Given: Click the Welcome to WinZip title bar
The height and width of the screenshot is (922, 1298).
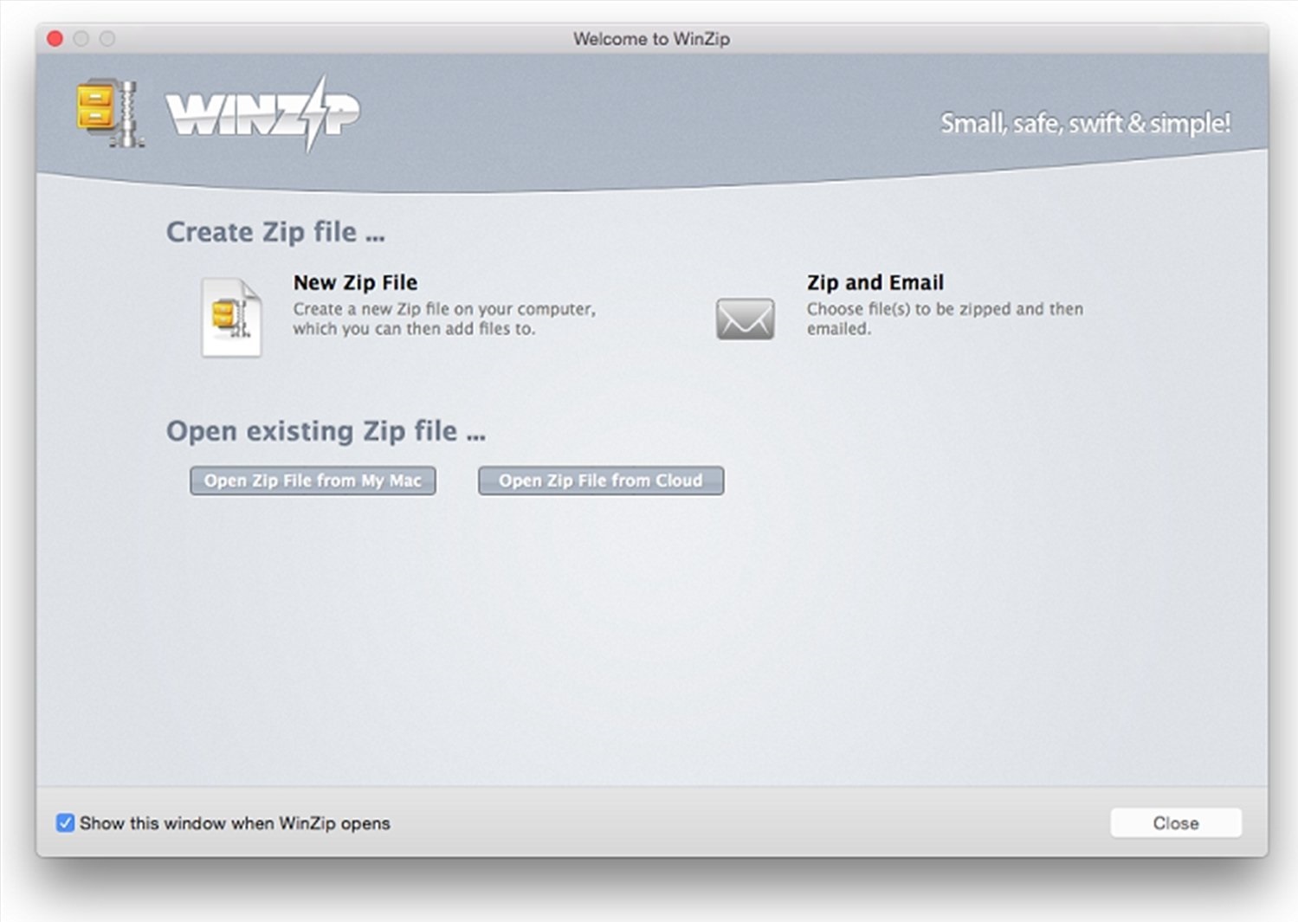Looking at the screenshot, I should (x=650, y=38).
